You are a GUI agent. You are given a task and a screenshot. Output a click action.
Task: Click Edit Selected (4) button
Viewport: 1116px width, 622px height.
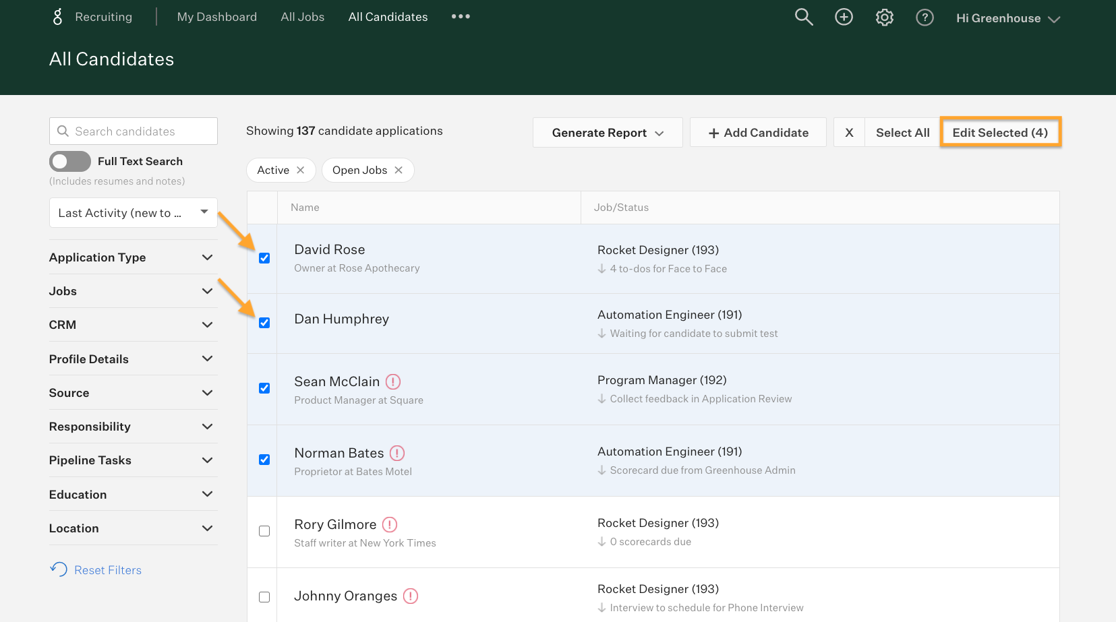click(1000, 133)
